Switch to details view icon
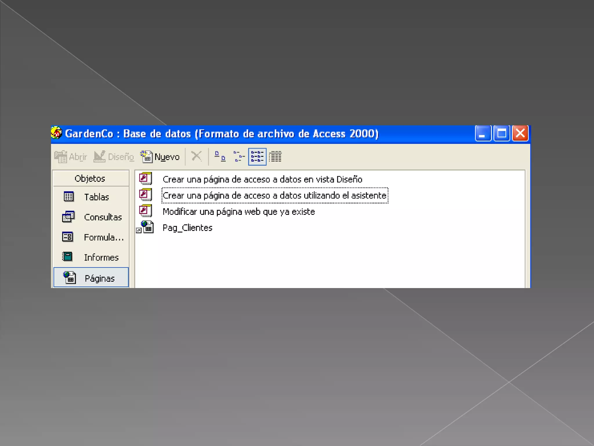 tap(275, 157)
